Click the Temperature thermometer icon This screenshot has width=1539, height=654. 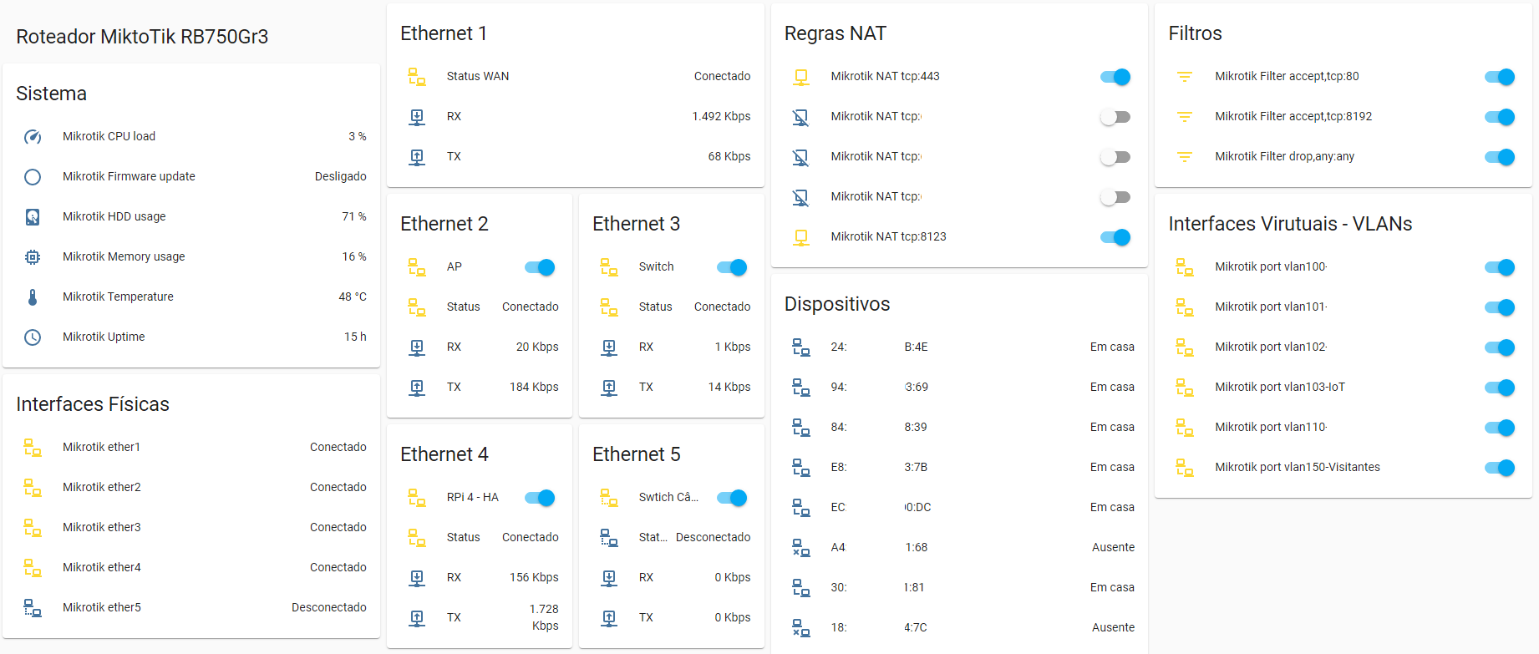pyautogui.click(x=33, y=297)
